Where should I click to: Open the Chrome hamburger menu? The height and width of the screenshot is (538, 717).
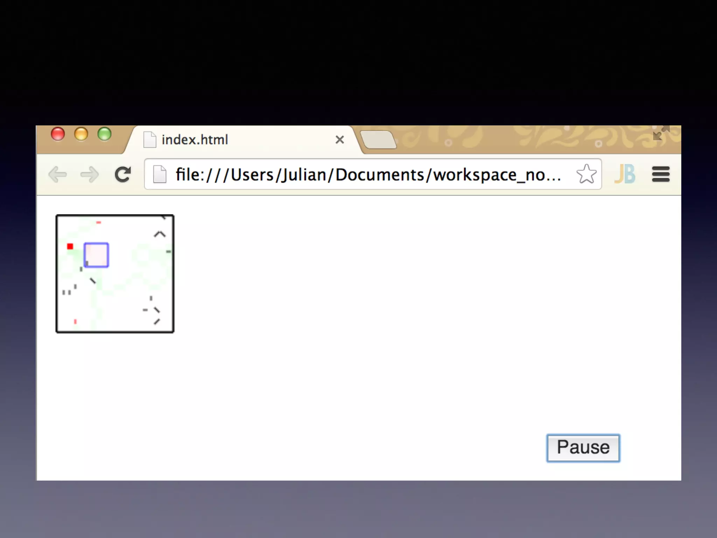tap(661, 174)
